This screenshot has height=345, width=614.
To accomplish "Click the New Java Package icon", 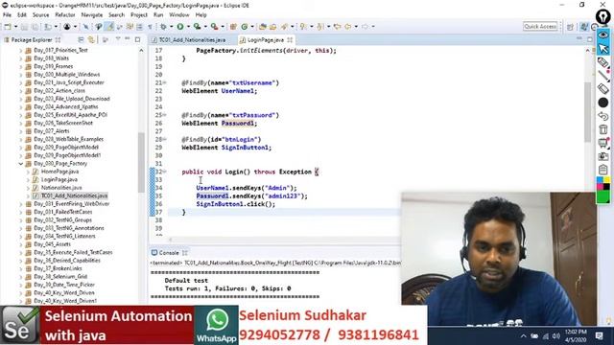I will pos(233,27).
